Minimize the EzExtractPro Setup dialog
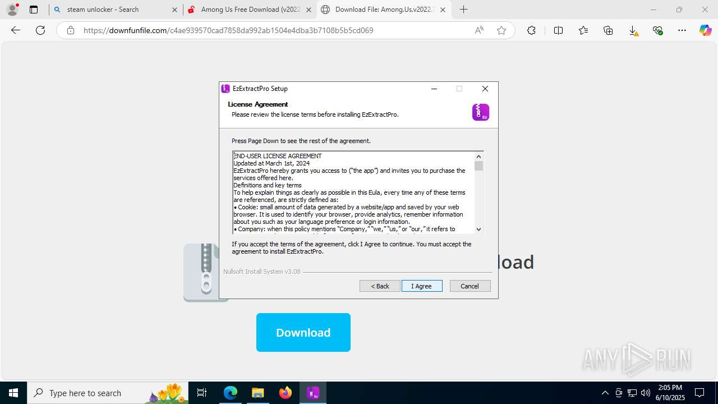Screen dimensions: 718x404 click(x=434, y=89)
